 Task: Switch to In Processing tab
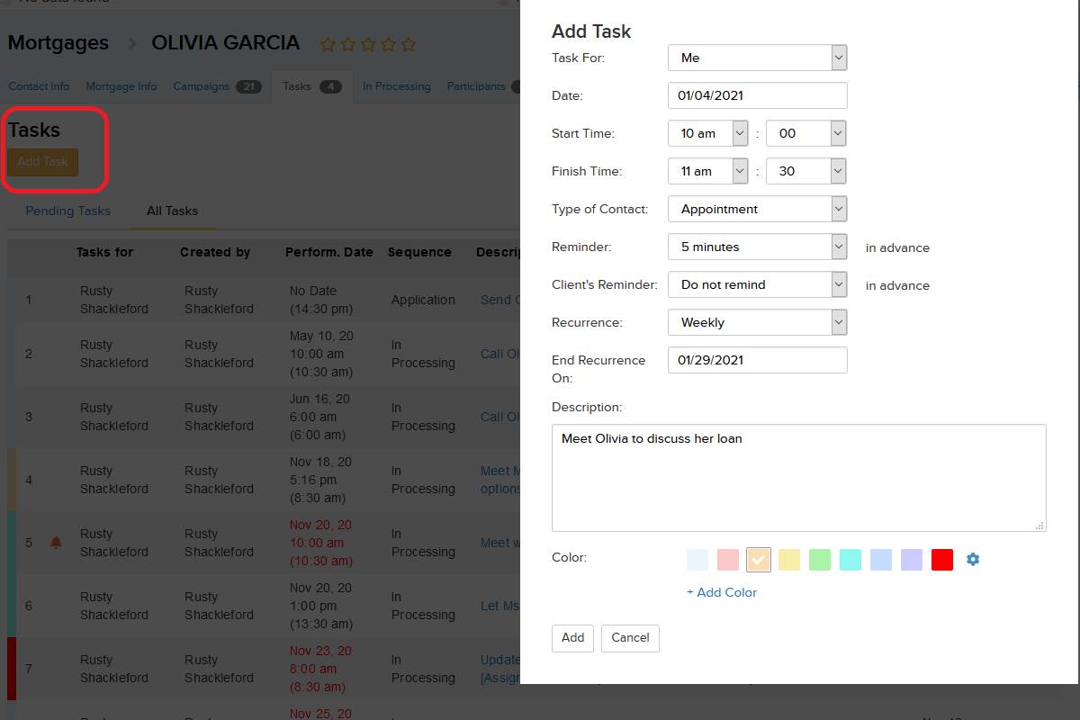[397, 86]
